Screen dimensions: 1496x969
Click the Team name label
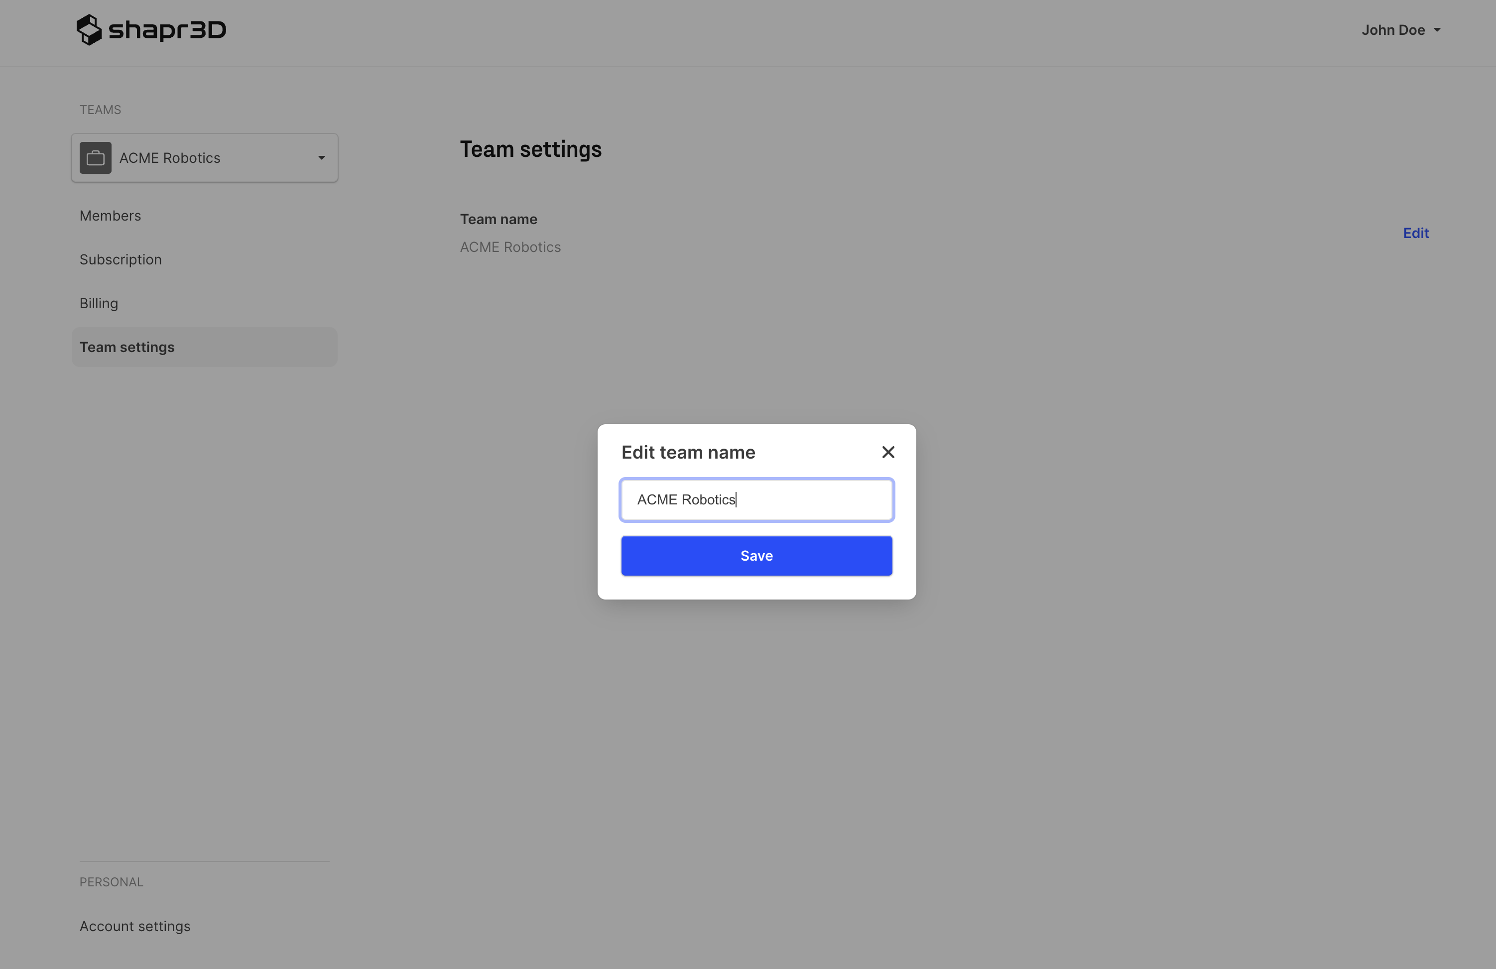pyautogui.click(x=499, y=219)
